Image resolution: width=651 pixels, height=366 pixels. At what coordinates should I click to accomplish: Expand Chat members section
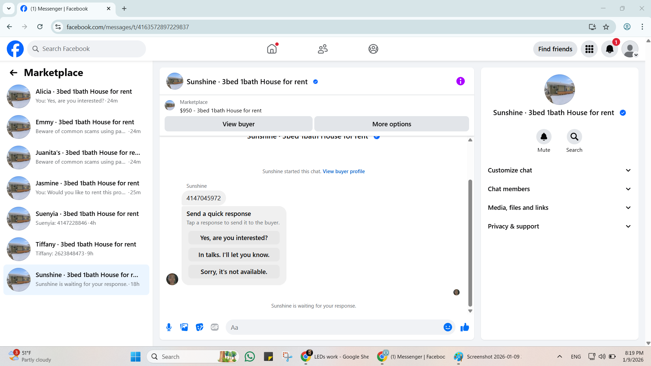[x=559, y=189]
